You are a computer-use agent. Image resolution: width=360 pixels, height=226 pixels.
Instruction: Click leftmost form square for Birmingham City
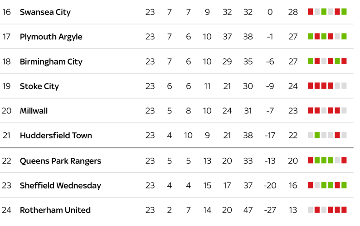(311, 61)
